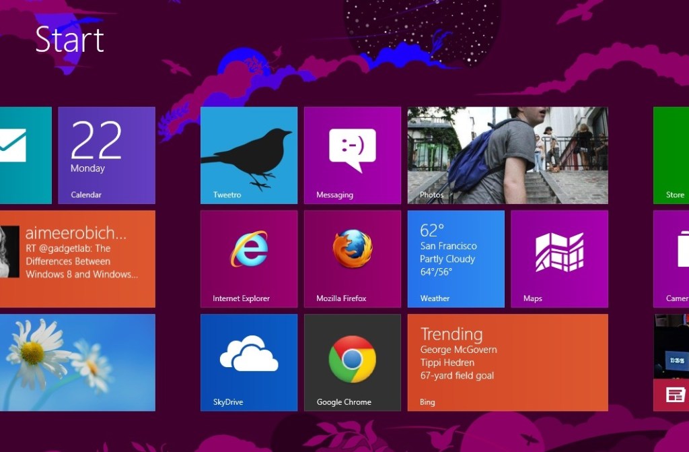Open the news tile with red newspaper icon
The height and width of the screenshot is (452, 689).
tap(671, 362)
